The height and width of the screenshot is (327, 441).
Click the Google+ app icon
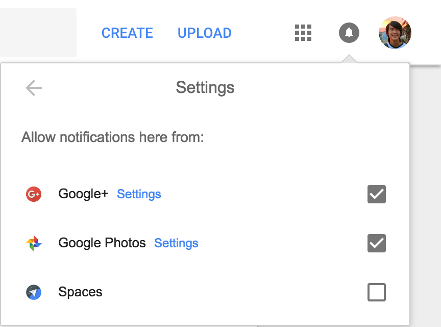pyautogui.click(x=32, y=194)
